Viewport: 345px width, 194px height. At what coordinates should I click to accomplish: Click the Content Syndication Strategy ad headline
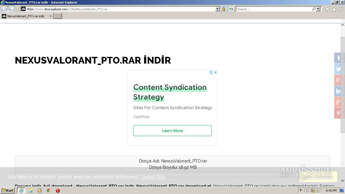(170, 92)
